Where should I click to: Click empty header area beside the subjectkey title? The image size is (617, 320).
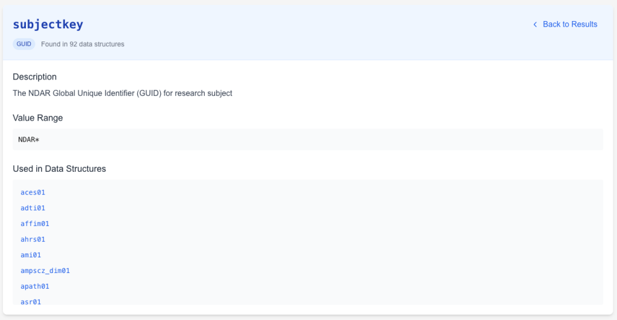pyautogui.click(x=301, y=25)
